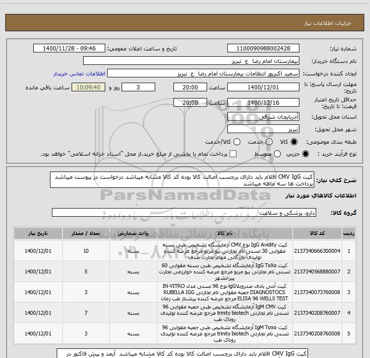Click the جزئیات اطلاعات نیاز header bar
Viewport: 370px width, 358px height.
coord(185,23)
